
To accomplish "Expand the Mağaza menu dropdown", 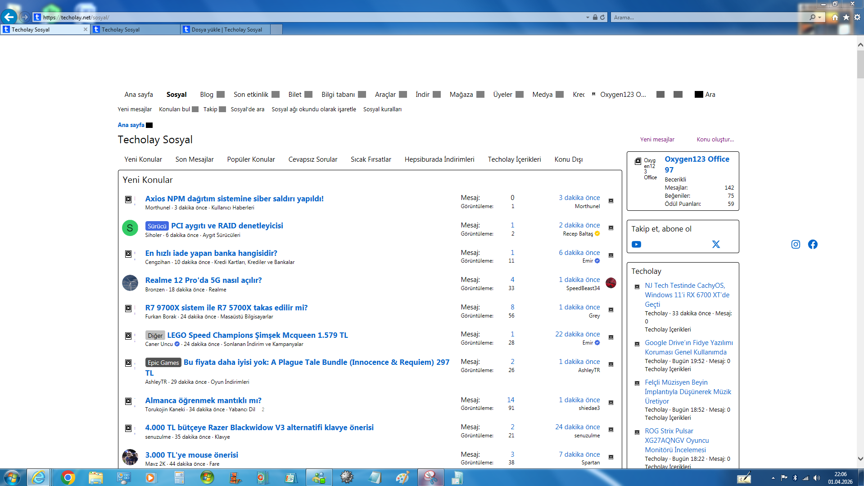I will point(480,95).
